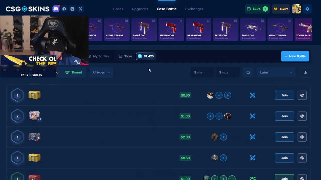Click the $ max price field
Viewport: 321px width, 180px height.
[227, 72]
